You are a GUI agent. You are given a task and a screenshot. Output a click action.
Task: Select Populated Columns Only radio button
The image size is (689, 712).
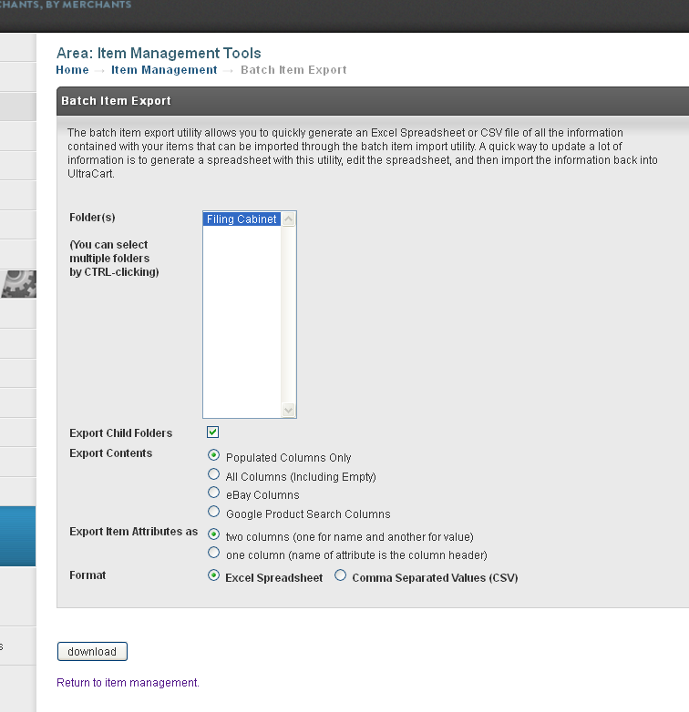213,455
